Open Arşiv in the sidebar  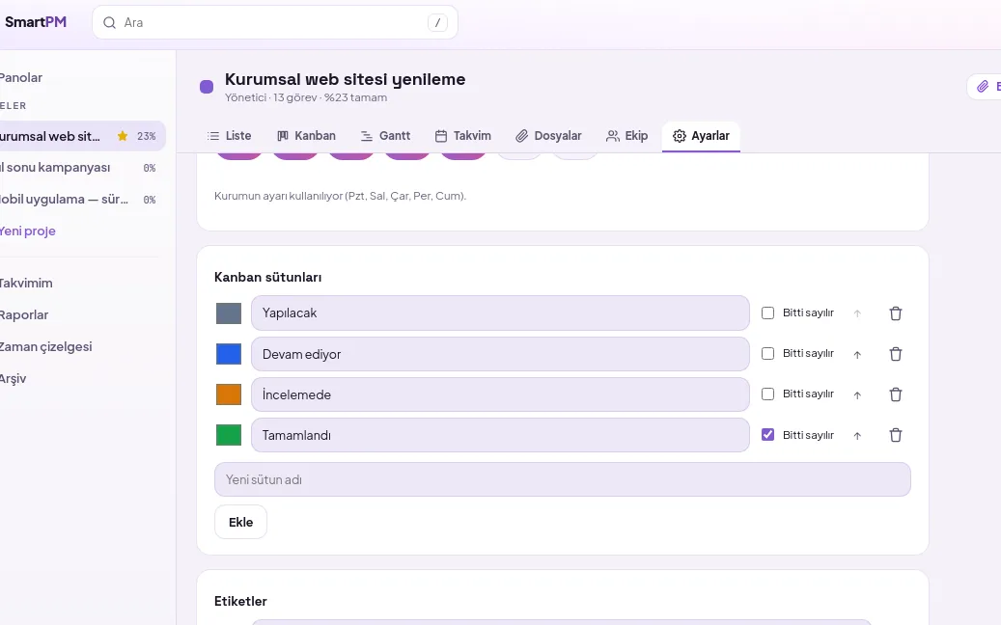coord(14,379)
